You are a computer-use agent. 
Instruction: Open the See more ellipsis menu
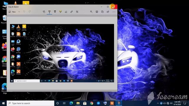(114, 12)
